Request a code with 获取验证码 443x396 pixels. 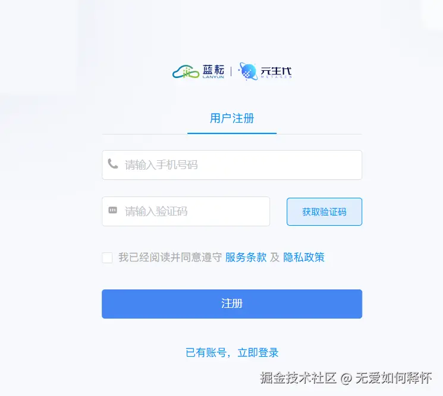pos(324,211)
